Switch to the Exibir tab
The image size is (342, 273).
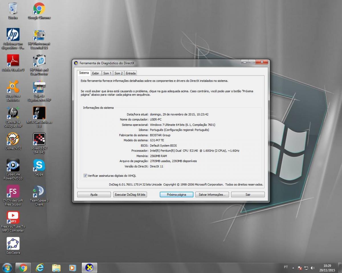click(95, 73)
